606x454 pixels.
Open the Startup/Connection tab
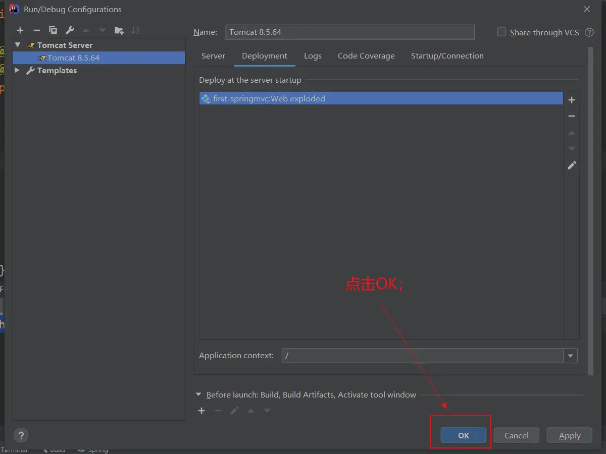pos(447,56)
